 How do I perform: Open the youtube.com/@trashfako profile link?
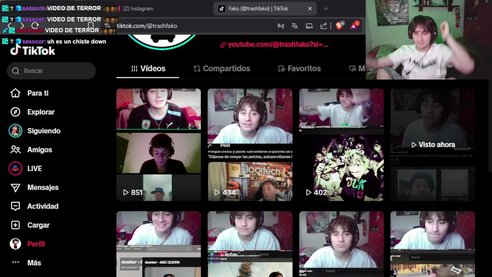pyautogui.click(x=274, y=45)
